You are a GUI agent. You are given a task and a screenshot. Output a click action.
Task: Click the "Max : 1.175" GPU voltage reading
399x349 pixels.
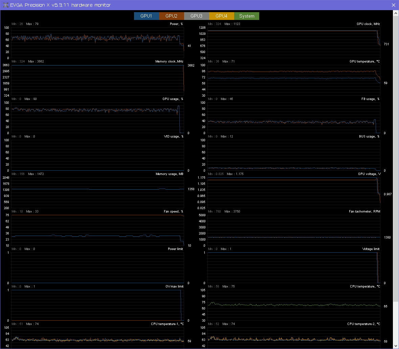click(235, 174)
